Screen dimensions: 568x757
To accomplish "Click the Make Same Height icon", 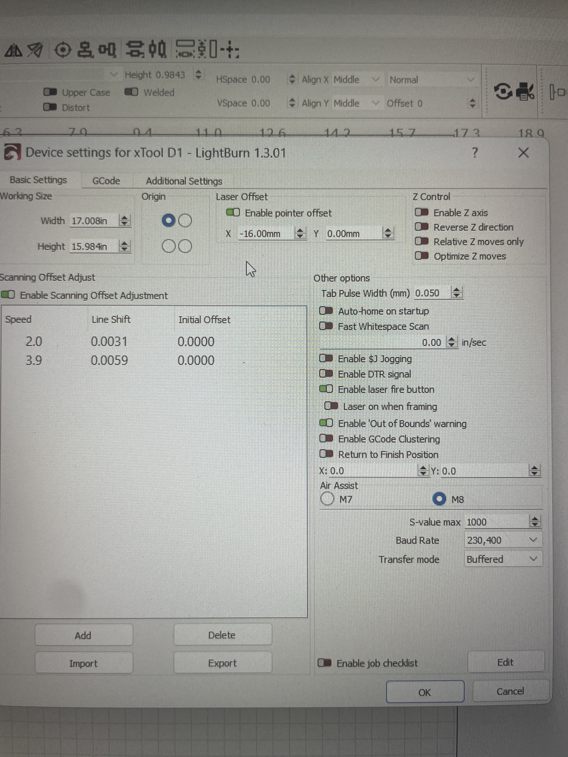I will point(208,49).
